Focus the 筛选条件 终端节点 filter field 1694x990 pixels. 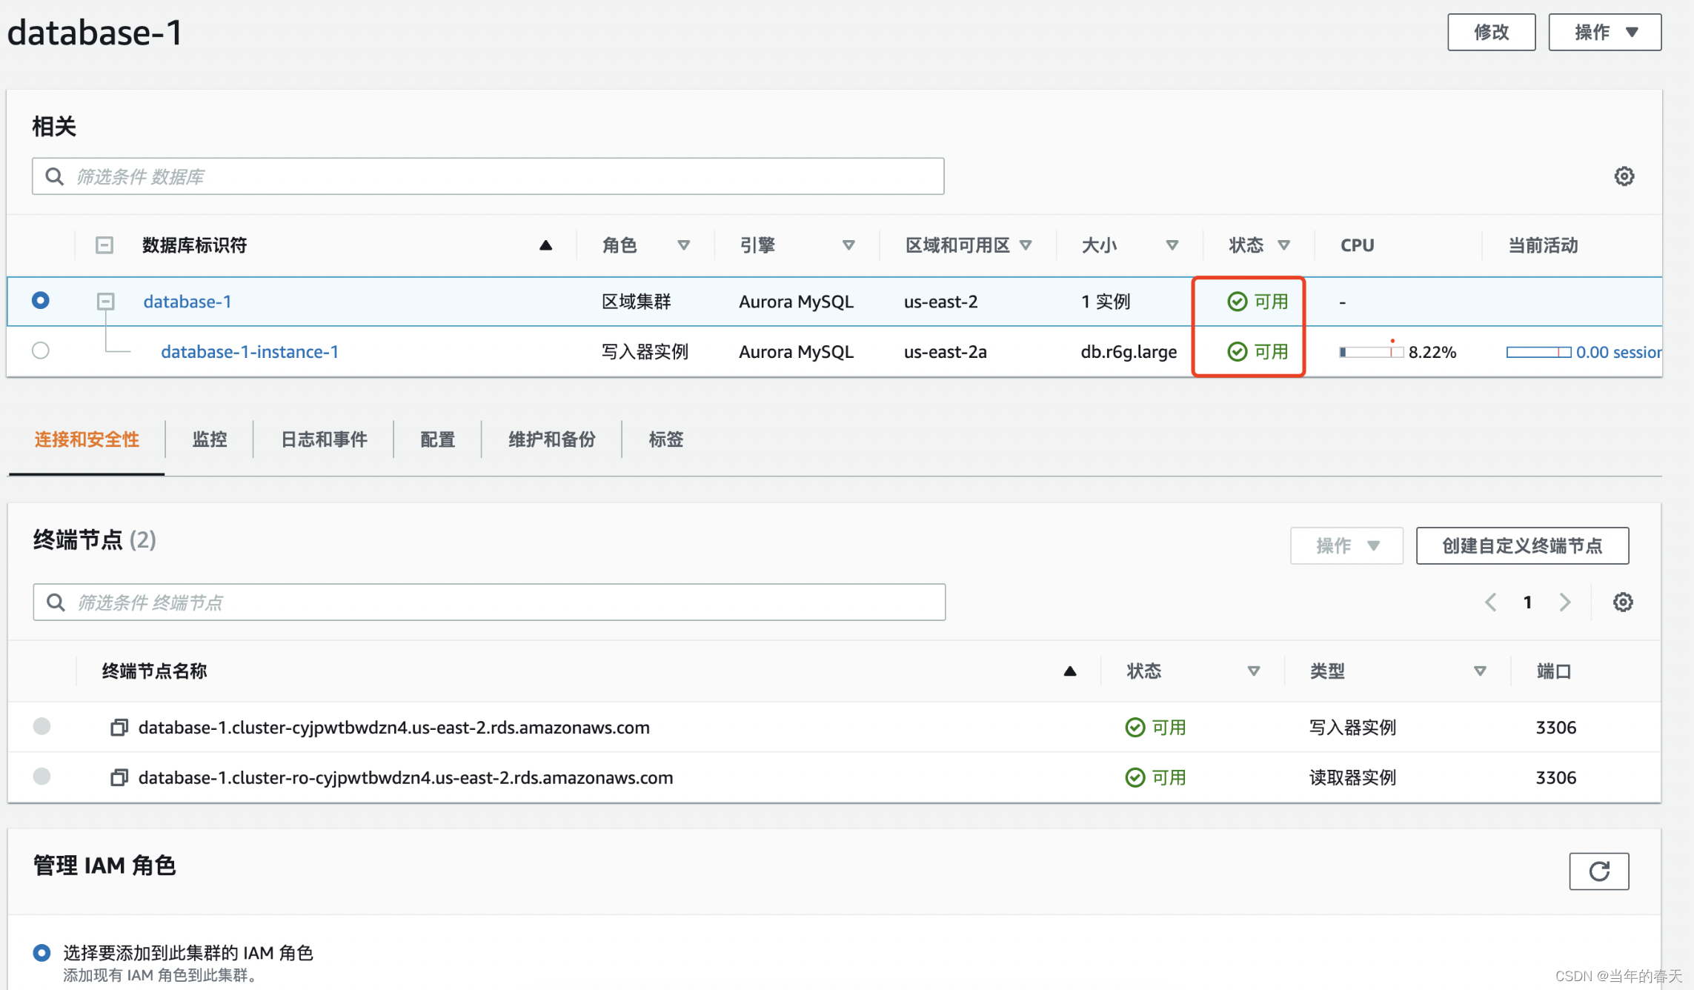[x=489, y=602]
